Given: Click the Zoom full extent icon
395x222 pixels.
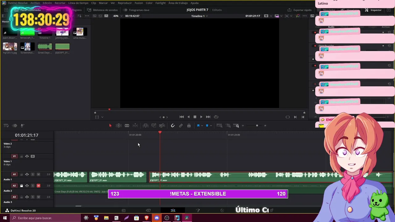Looking at the screenshot, I should (x=219, y=125).
